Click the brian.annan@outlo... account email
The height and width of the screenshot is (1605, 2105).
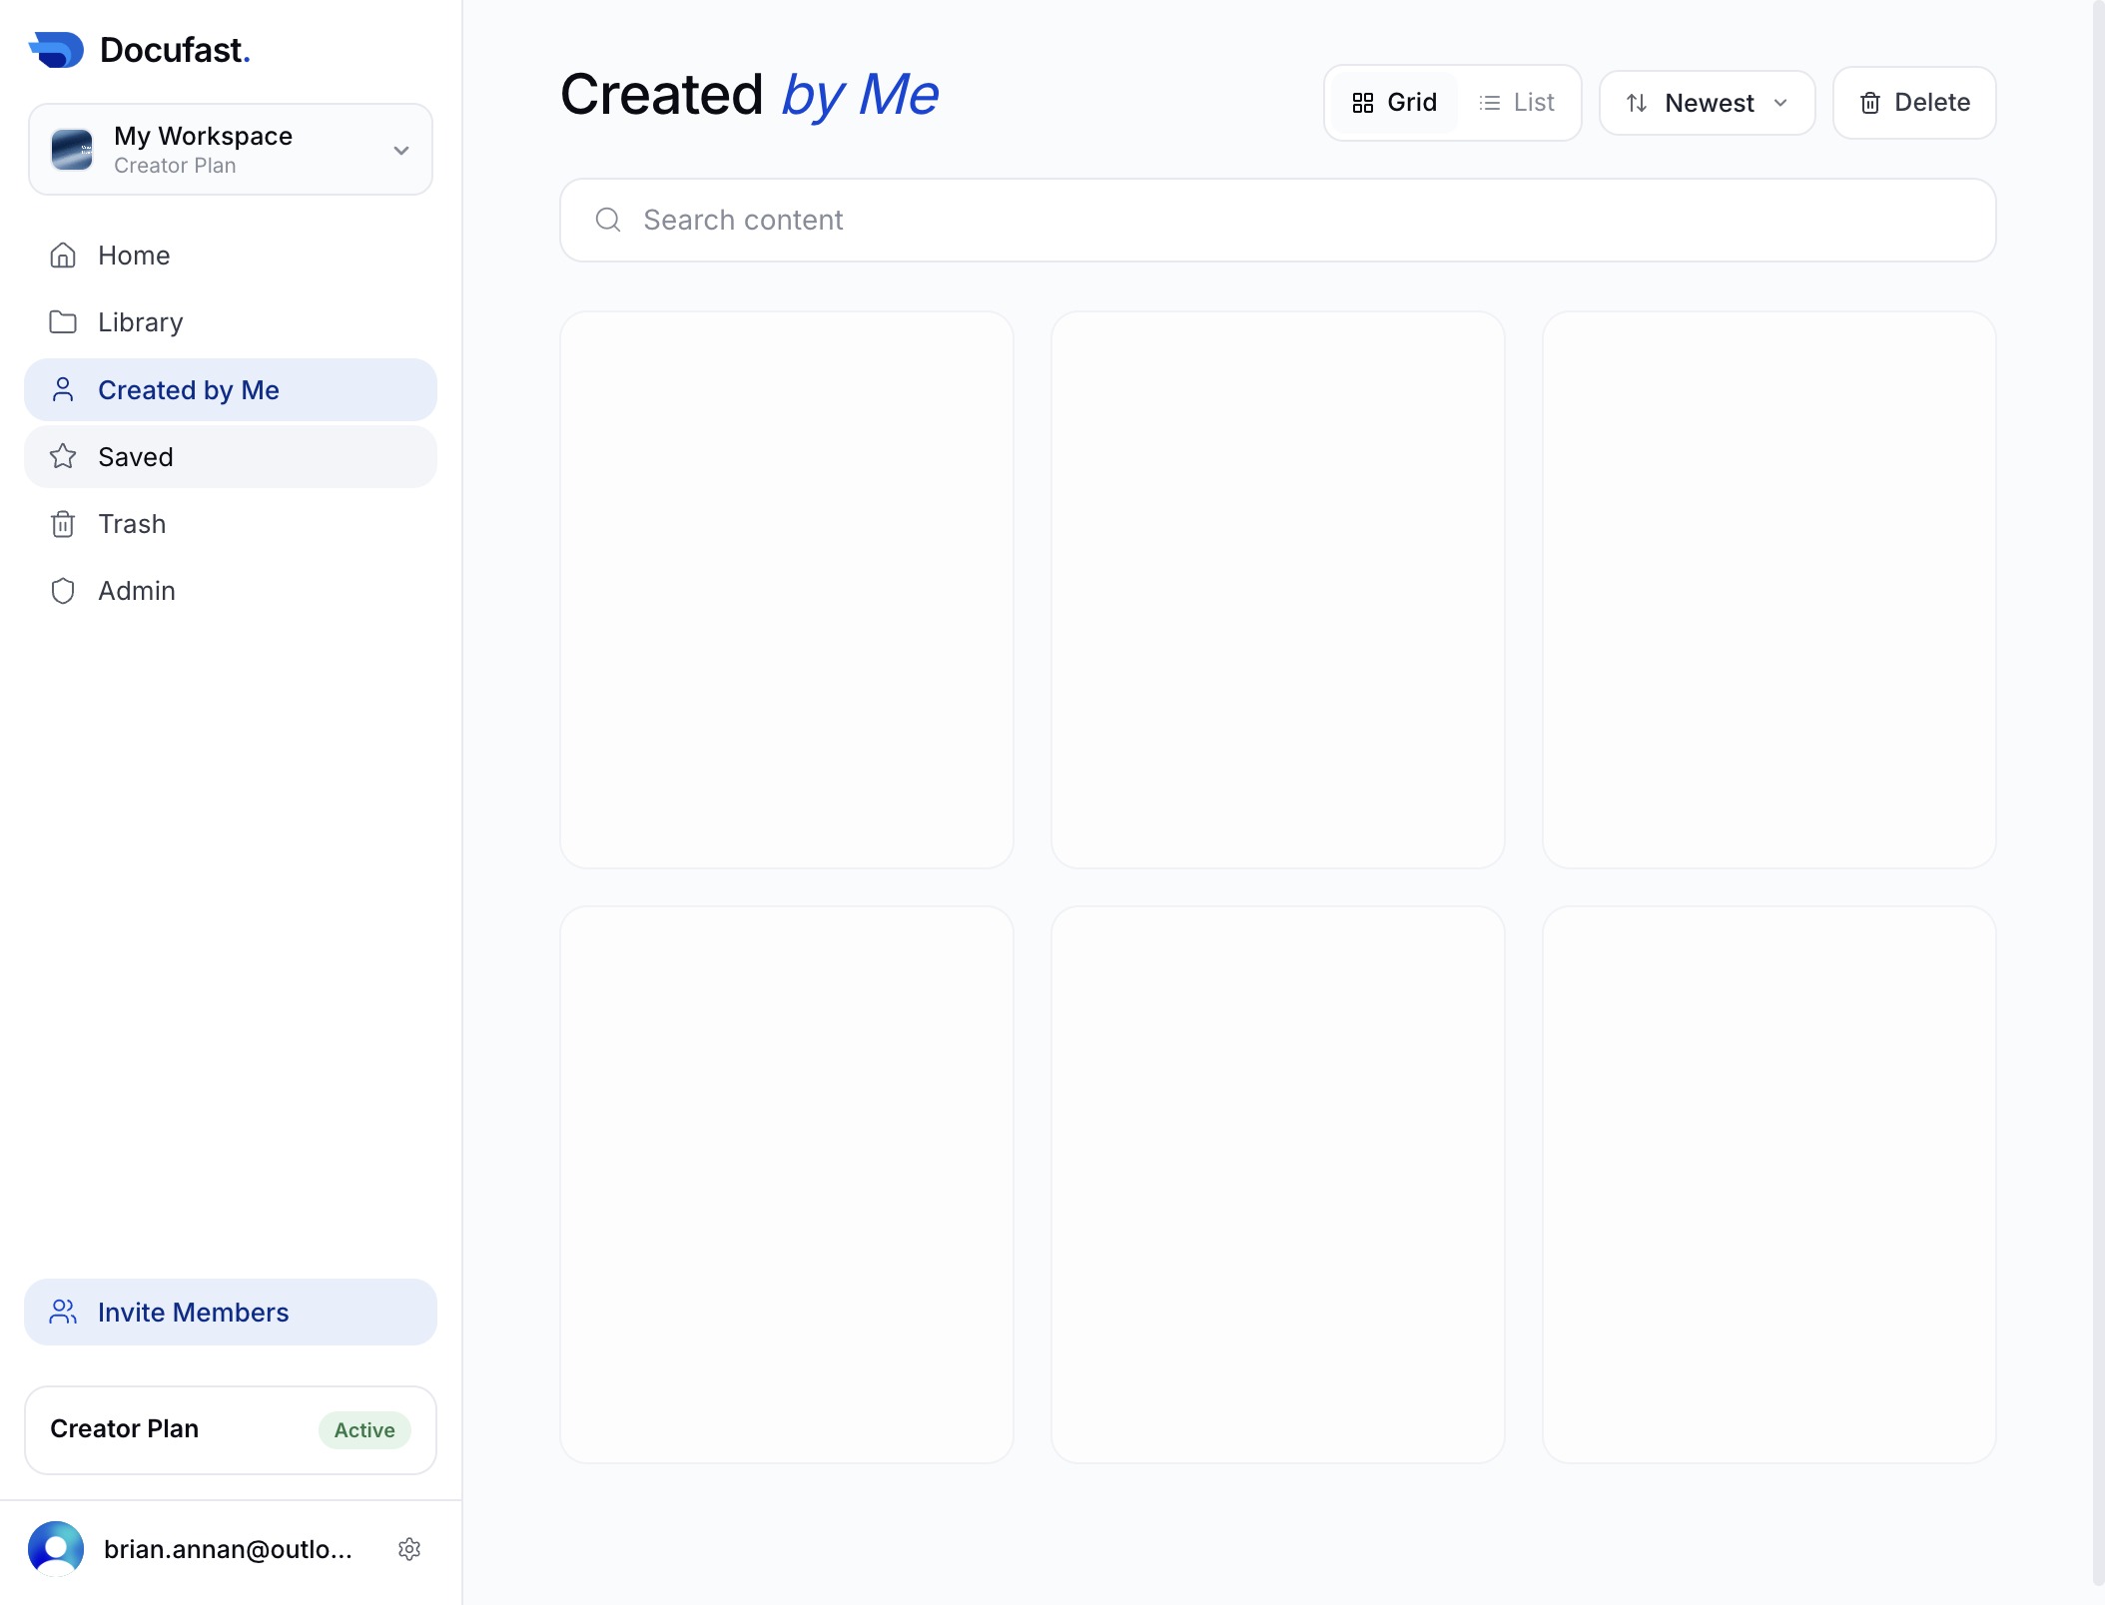[228, 1548]
